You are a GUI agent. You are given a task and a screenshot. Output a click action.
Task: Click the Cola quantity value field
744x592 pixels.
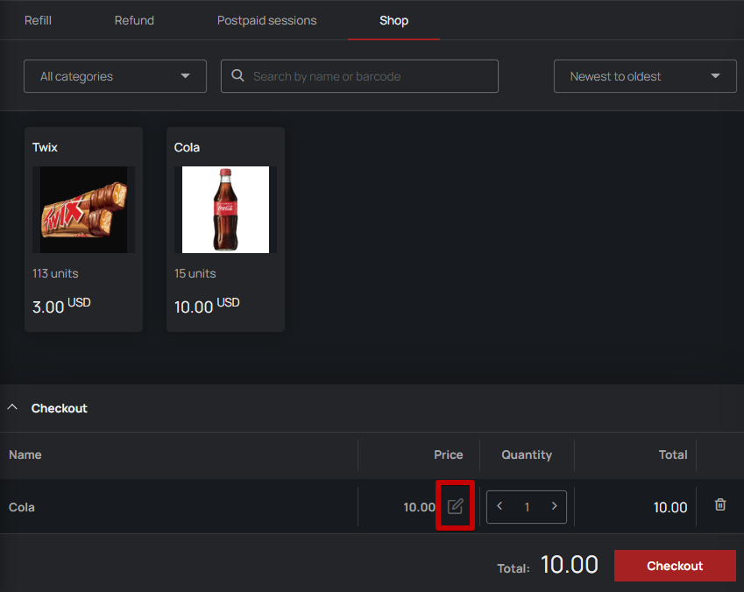coord(527,507)
